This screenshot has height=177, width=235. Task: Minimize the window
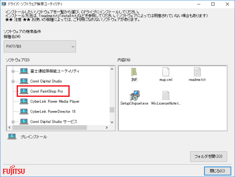pyautogui.click(x=199, y=4)
